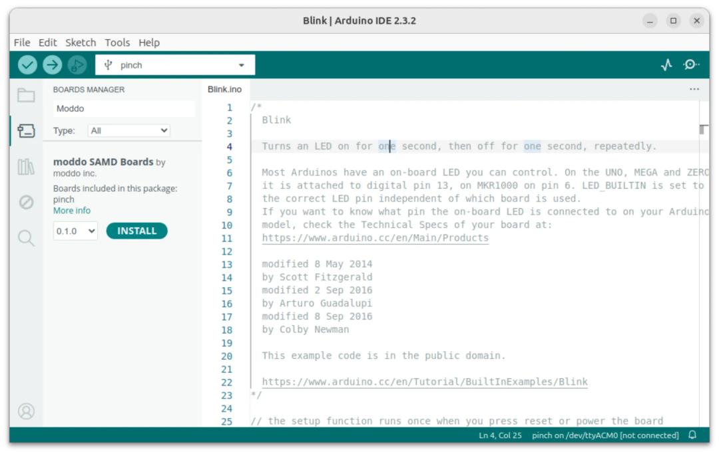Screen dimensions: 719x454
Task: Close the Arduino IDE window
Action: (x=696, y=21)
